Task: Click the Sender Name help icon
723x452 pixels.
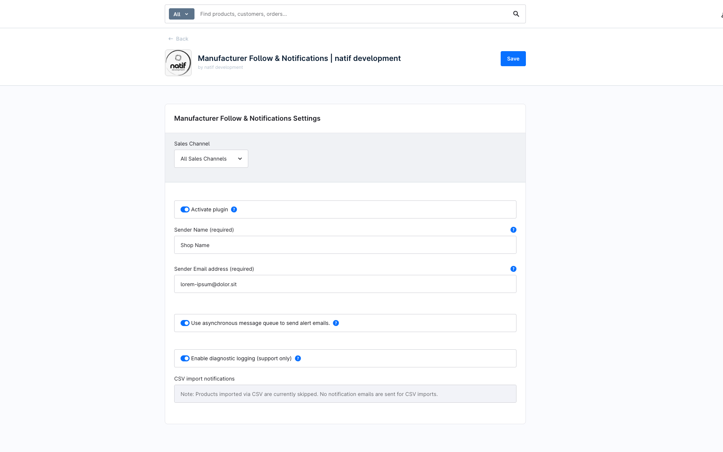Action: coord(513,229)
